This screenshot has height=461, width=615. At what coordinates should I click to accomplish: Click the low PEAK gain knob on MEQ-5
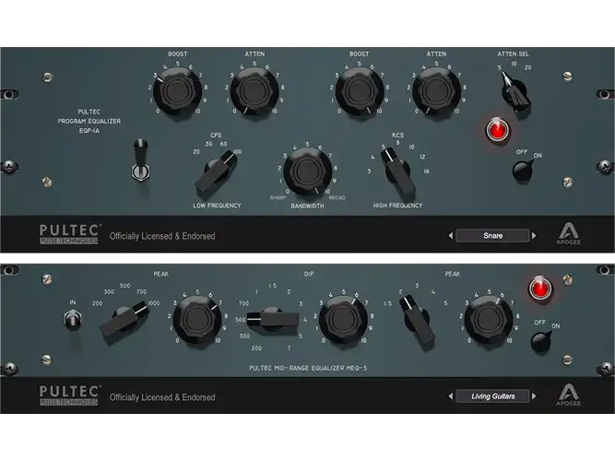point(197,320)
